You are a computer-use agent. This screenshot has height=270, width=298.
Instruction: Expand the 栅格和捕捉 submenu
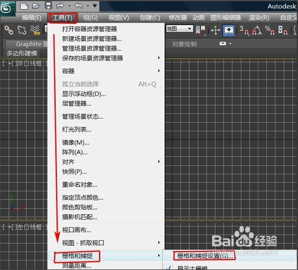106,256
